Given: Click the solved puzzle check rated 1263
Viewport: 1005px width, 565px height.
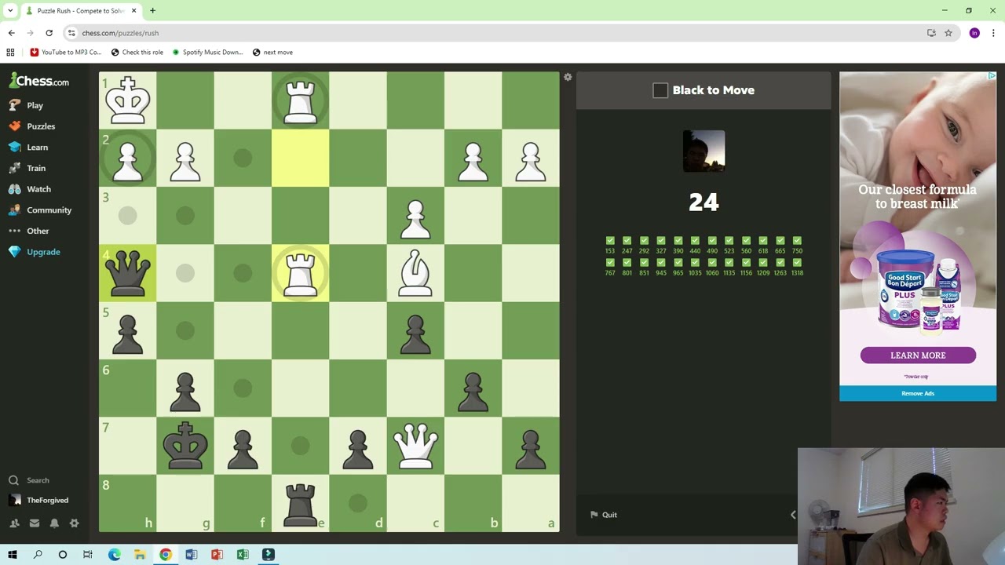Looking at the screenshot, I should [780, 262].
